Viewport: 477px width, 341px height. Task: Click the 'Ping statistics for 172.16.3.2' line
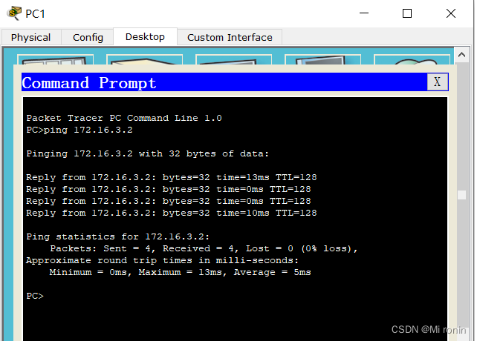pos(117,237)
